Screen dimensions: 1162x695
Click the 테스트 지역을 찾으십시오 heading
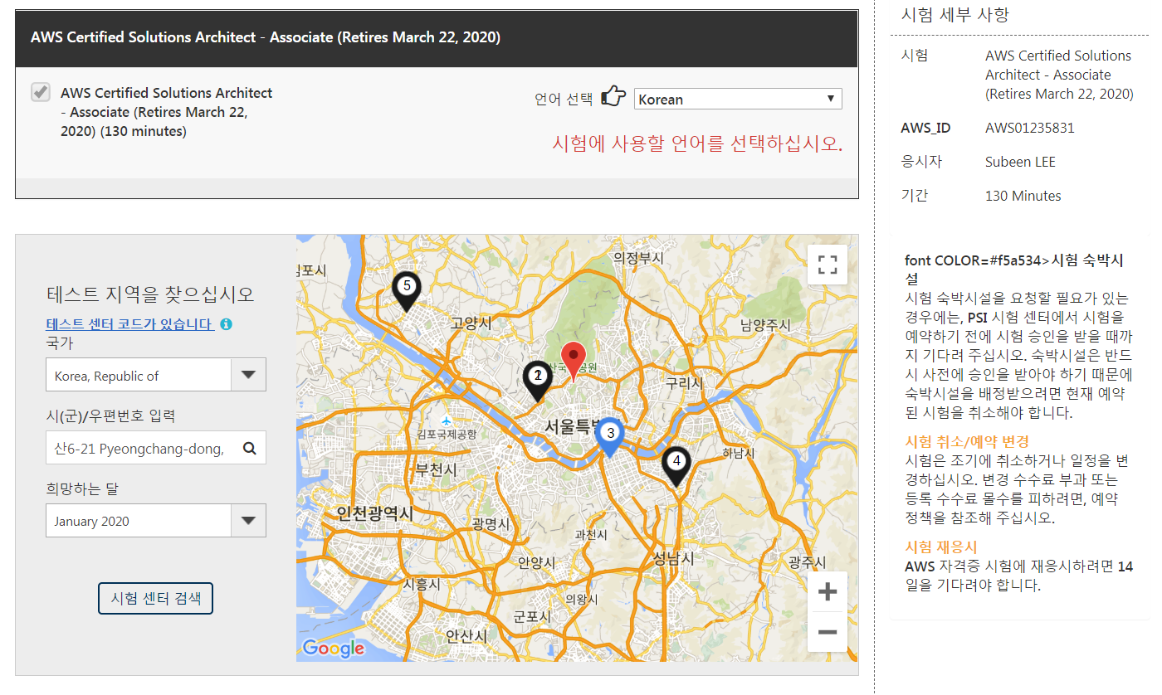pyautogui.click(x=150, y=294)
